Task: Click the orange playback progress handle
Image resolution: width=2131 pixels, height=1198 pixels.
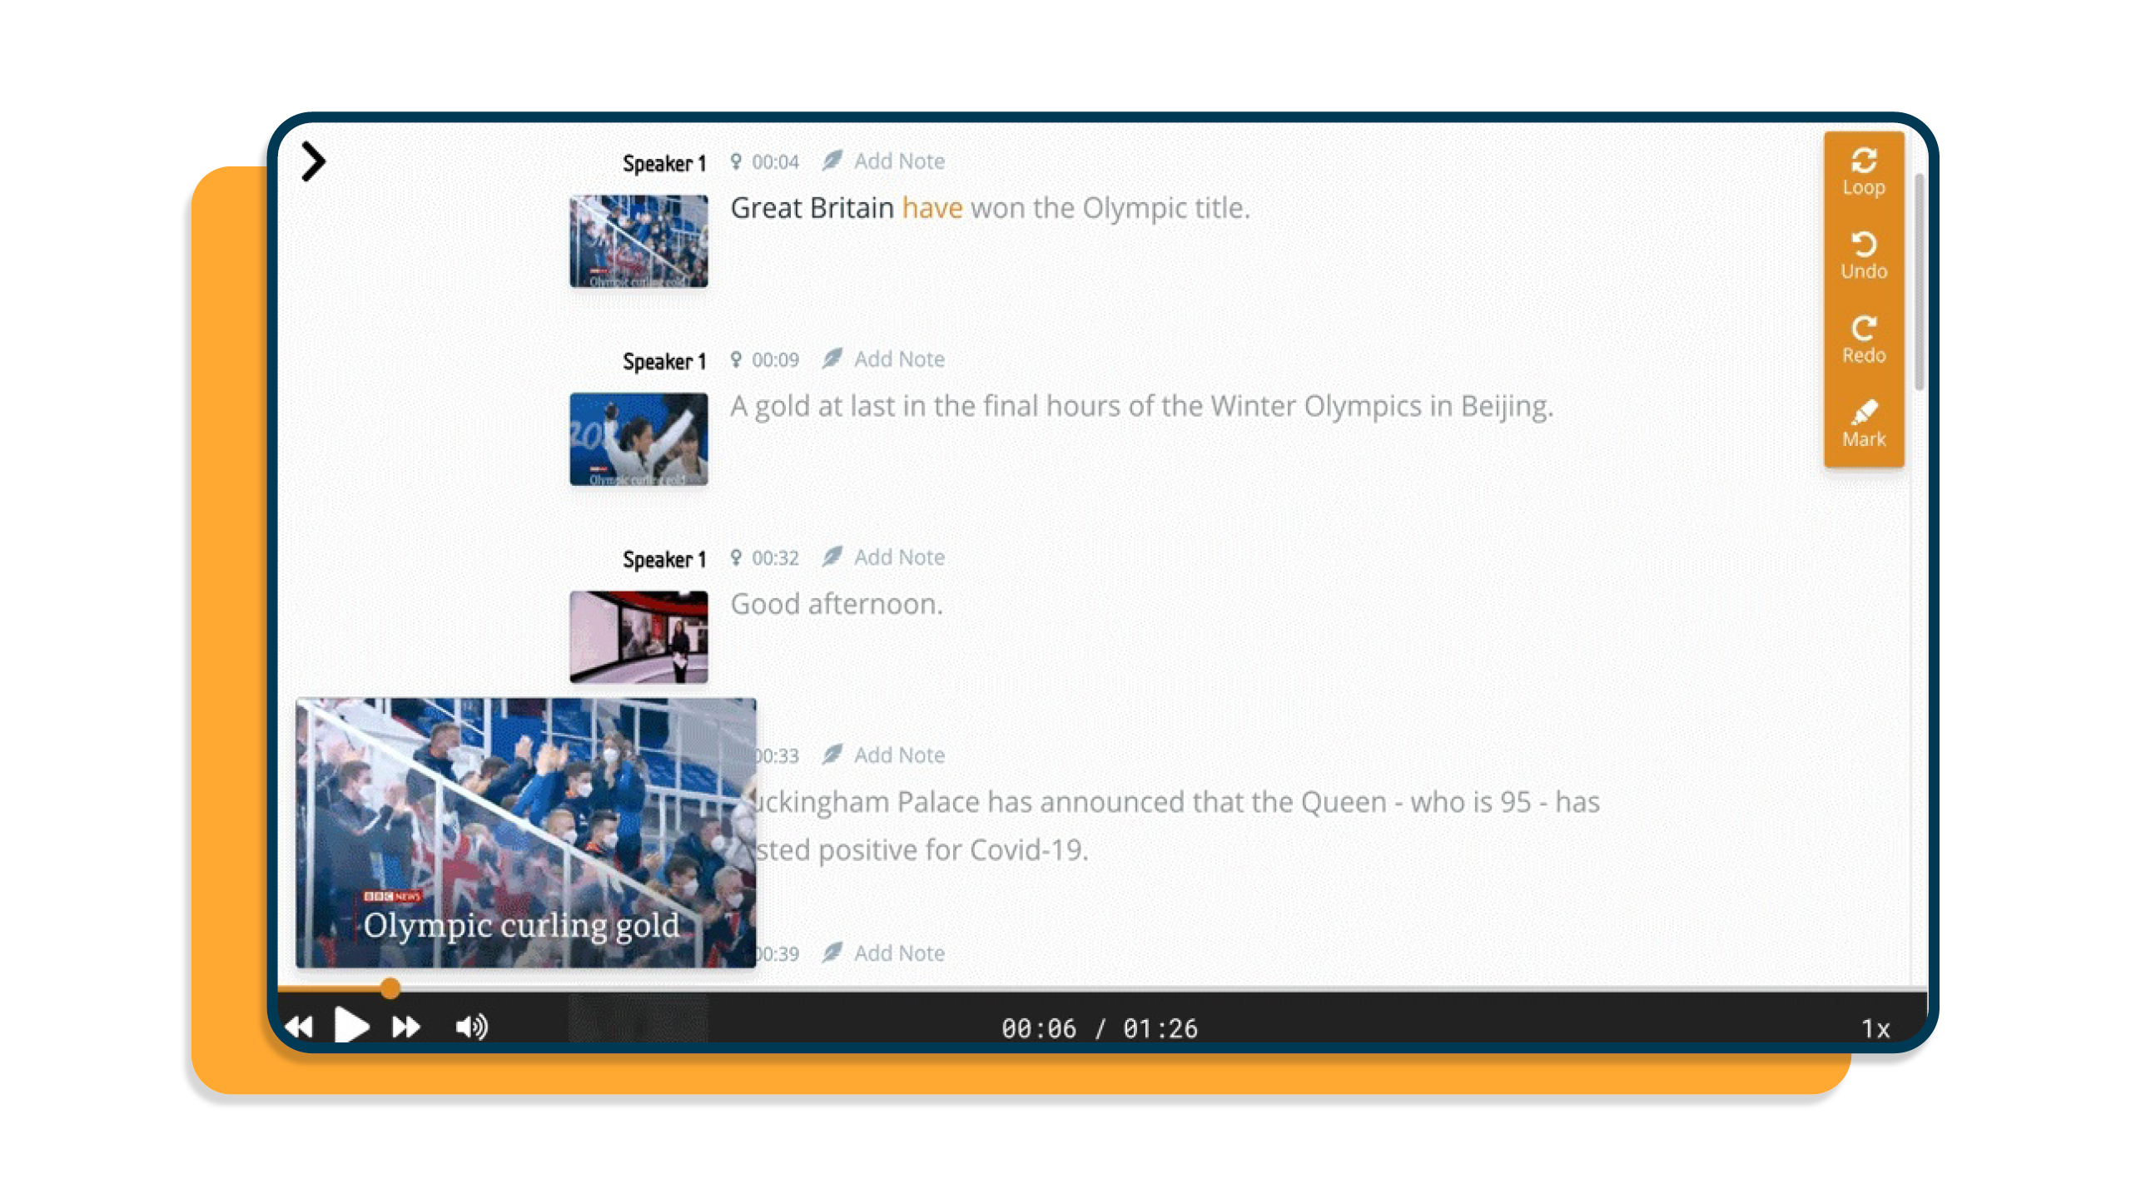Action: 390,988
